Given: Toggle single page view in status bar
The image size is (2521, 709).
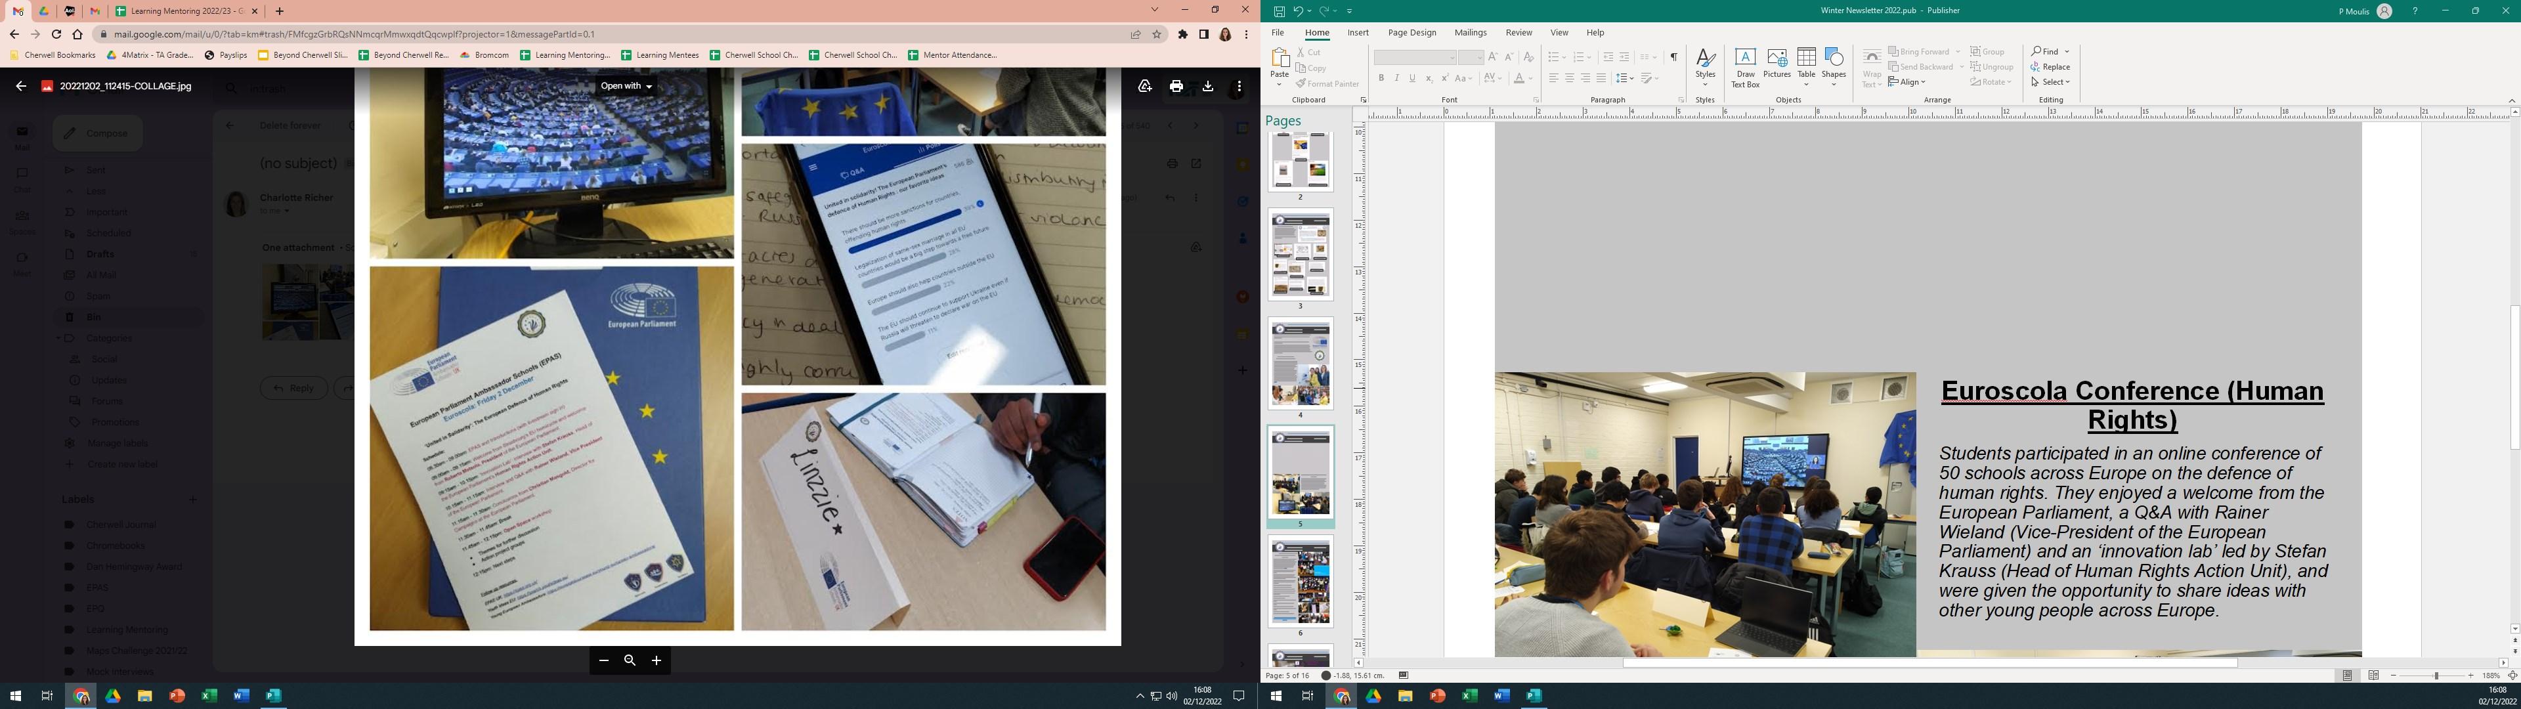Looking at the screenshot, I should 2347,676.
